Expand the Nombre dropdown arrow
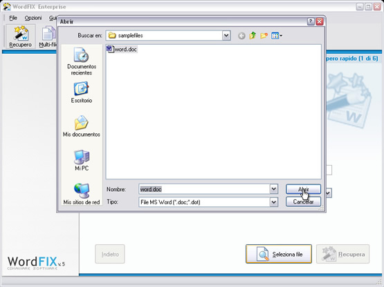This screenshot has width=384, height=287. (274, 189)
